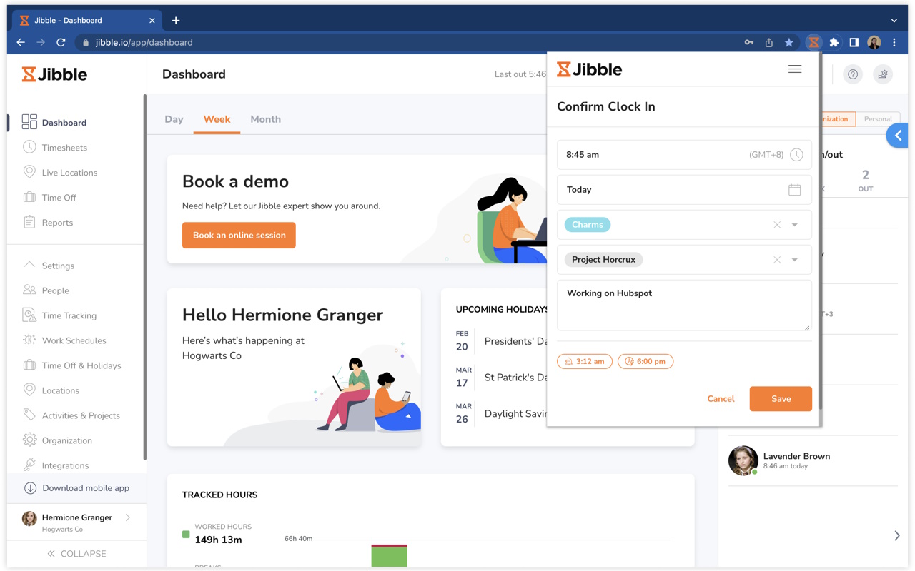Image resolution: width=915 pixels, height=571 pixels.
Task: Save the clock in entry
Action: pyautogui.click(x=781, y=399)
